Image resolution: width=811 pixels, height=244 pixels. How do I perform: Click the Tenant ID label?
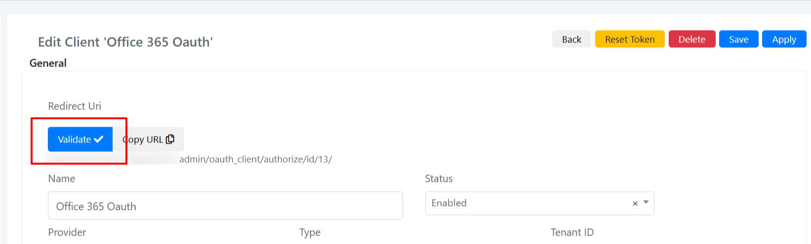[x=572, y=232]
